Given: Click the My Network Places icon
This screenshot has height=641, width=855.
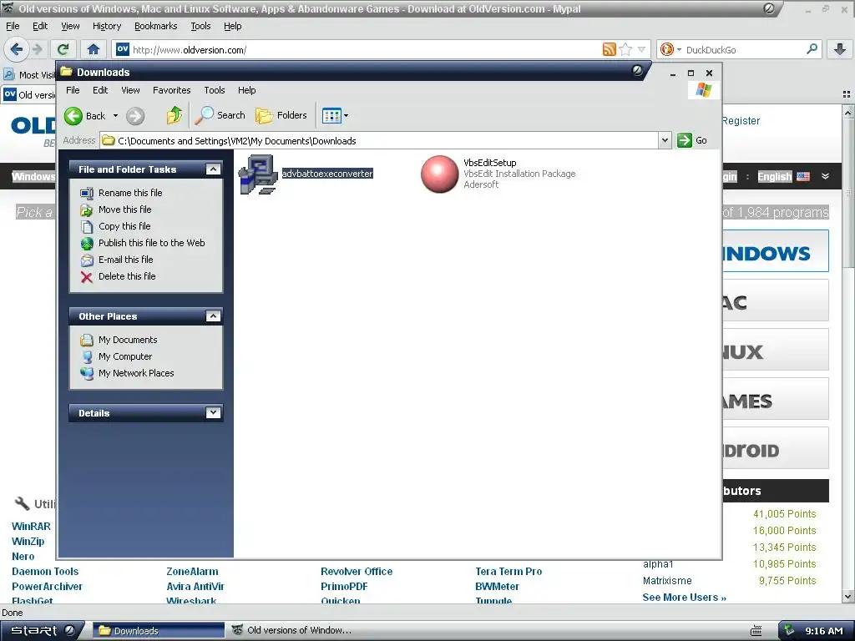Looking at the screenshot, I should (x=87, y=373).
